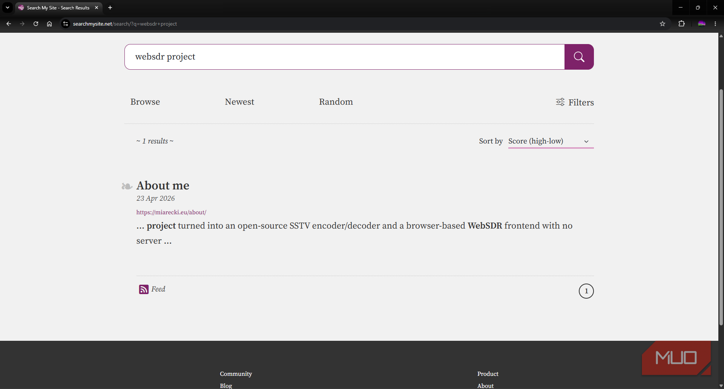The height and width of the screenshot is (389, 724).
Task: Go to the Random section
Action: click(x=336, y=102)
